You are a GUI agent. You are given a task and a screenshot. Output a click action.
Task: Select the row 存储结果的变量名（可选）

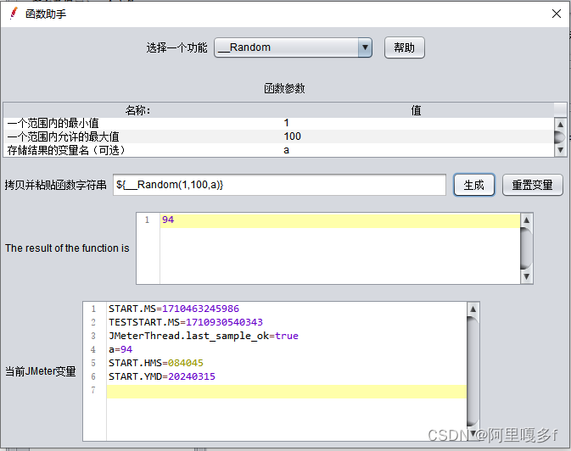[278, 150]
